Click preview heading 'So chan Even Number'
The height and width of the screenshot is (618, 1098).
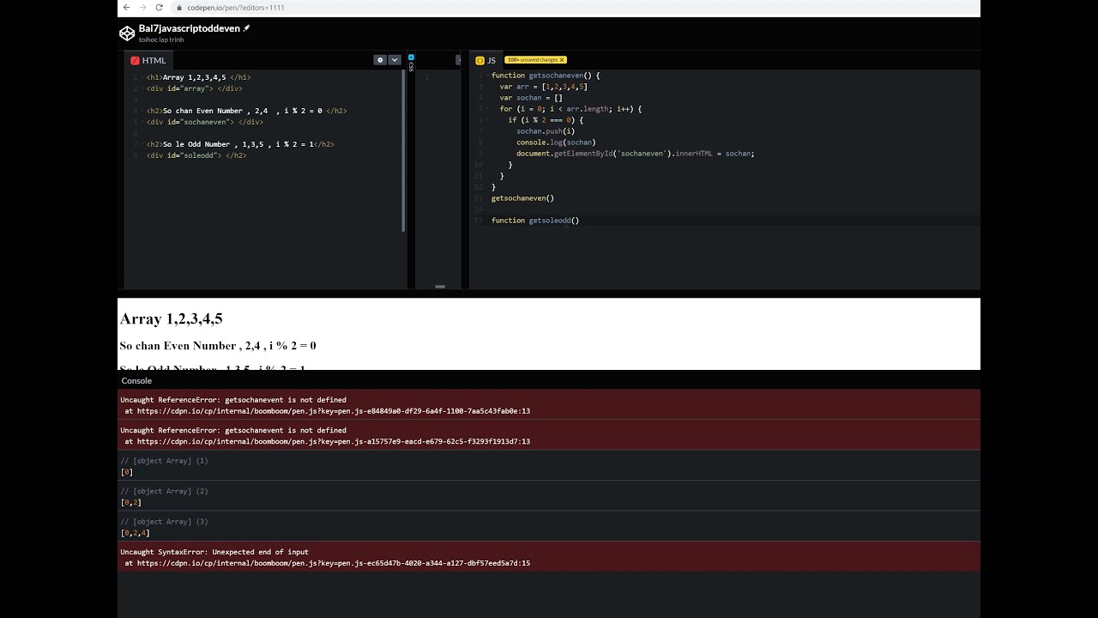tap(218, 345)
